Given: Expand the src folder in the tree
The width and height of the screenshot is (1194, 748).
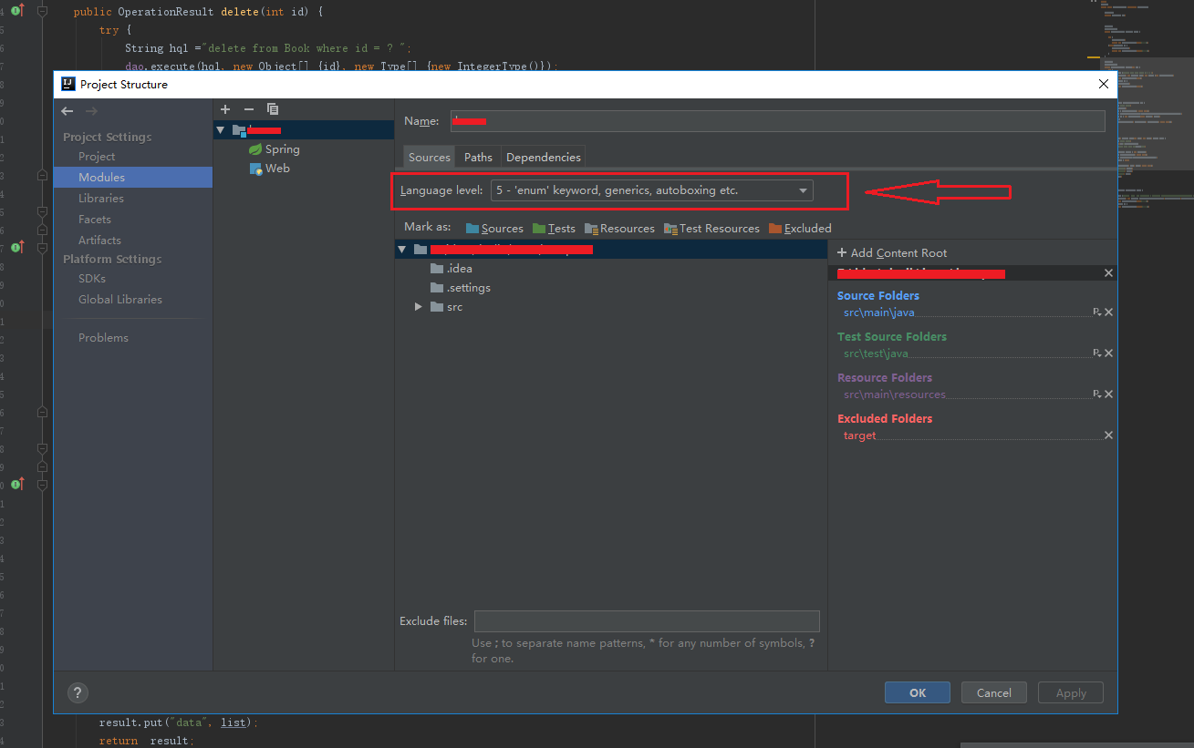Looking at the screenshot, I should point(418,306).
